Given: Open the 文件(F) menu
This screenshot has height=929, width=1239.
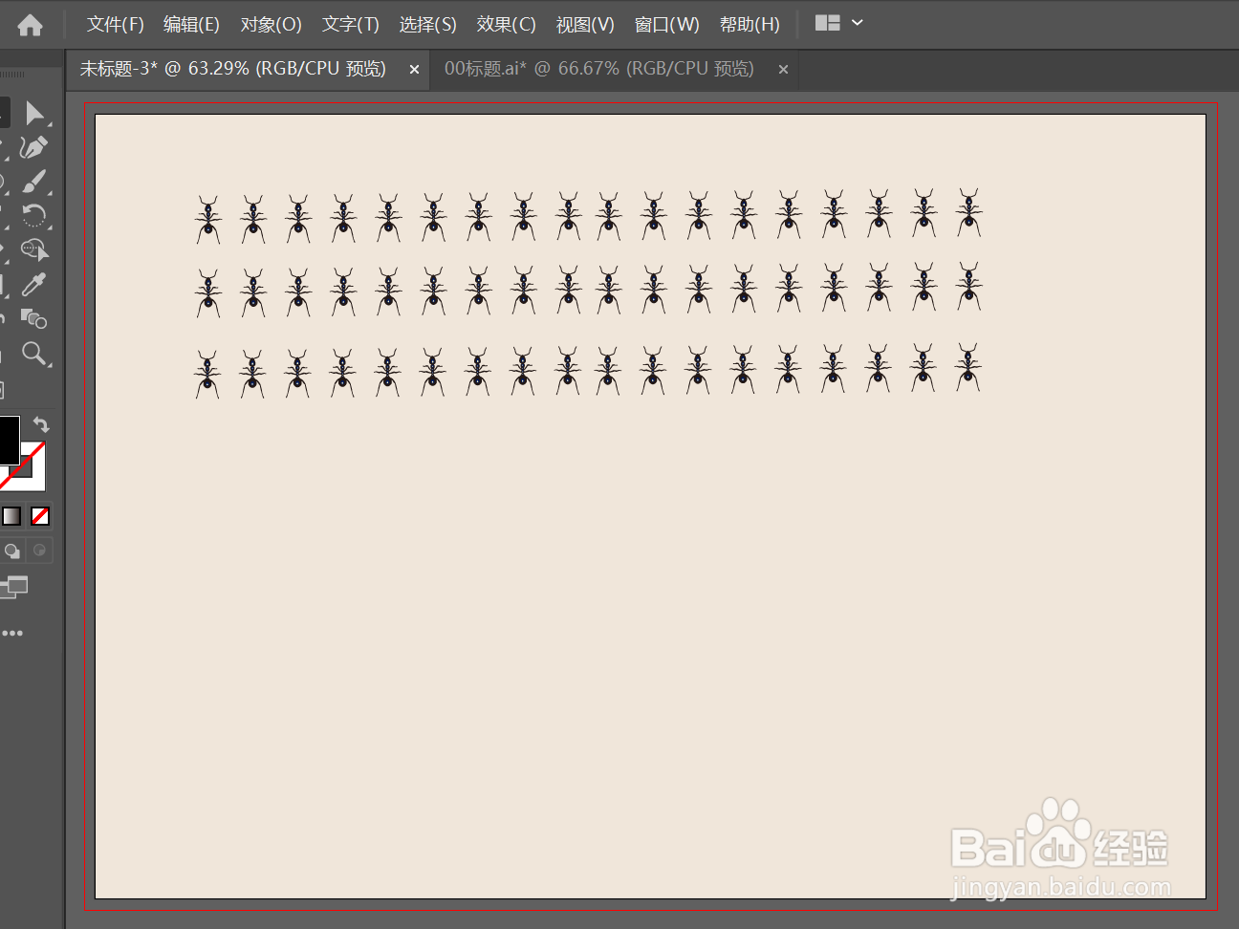Looking at the screenshot, I should tap(116, 24).
